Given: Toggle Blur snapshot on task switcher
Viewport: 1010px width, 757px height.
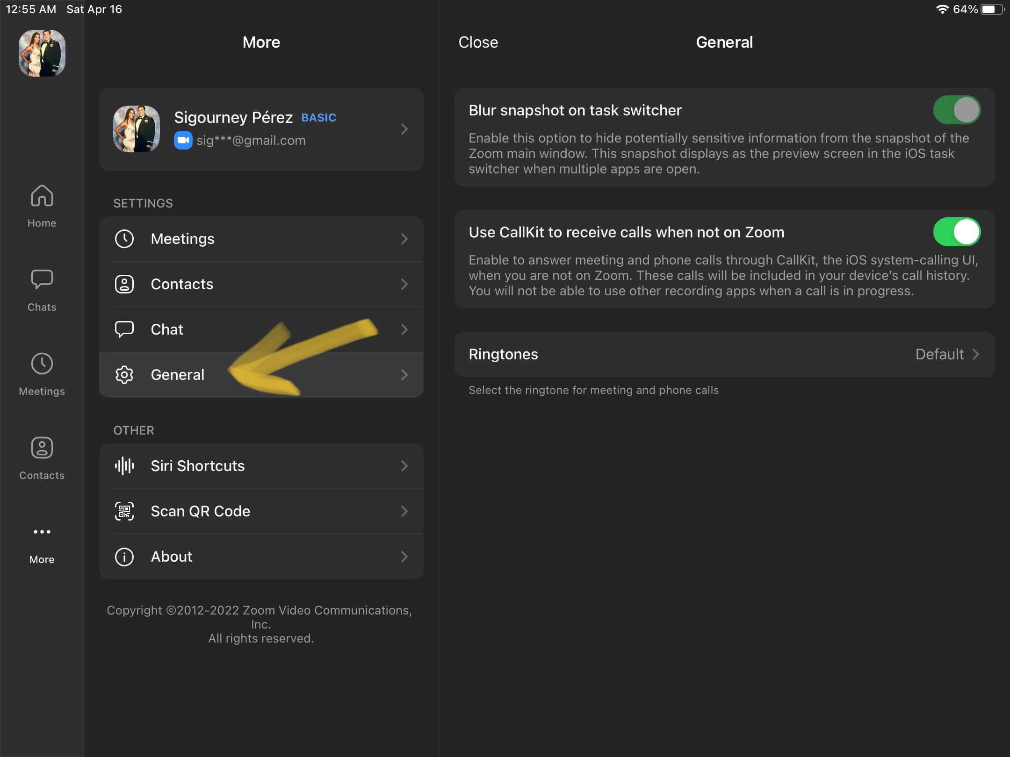Looking at the screenshot, I should 957,110.
